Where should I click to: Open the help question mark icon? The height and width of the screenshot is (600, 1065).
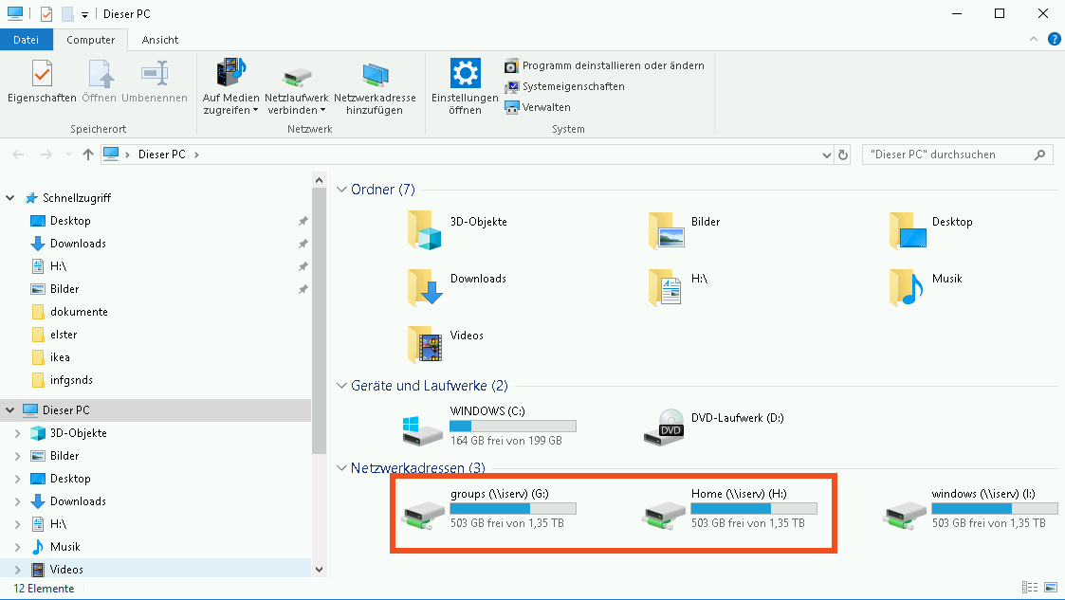coord(1055,39)
